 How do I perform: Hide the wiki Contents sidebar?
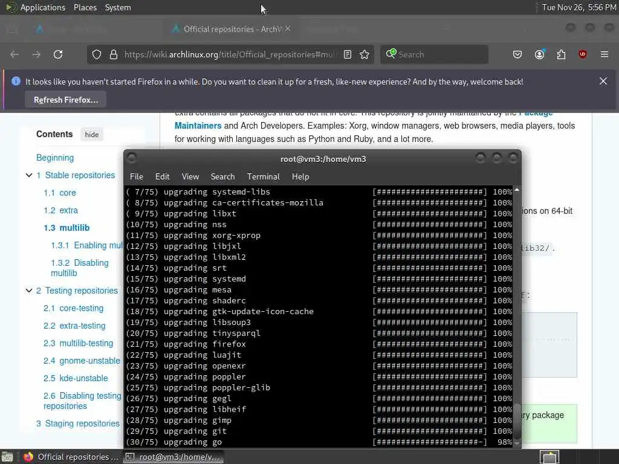tap(92, 135)
